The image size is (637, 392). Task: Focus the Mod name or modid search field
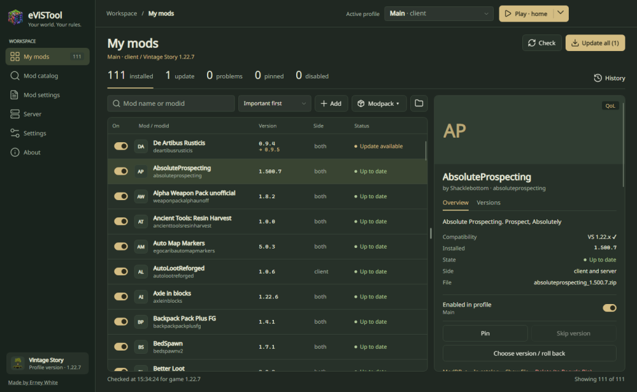click(x=171, y=103)
